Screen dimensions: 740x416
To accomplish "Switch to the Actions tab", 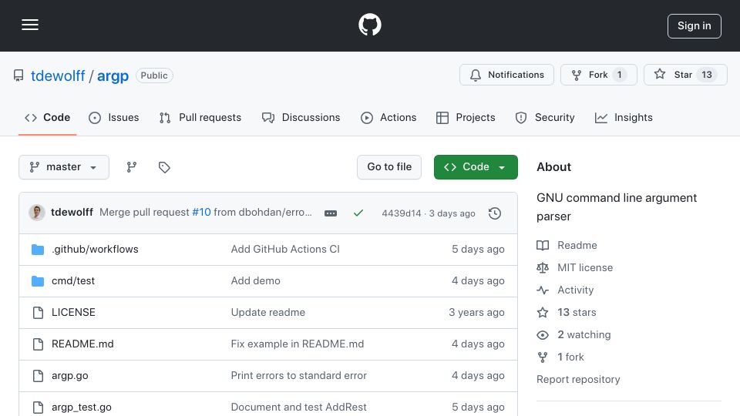I will coord(388,117).
